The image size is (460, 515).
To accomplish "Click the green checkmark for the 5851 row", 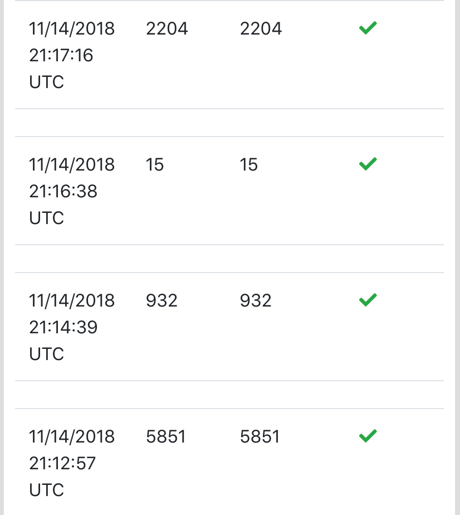I will click(368, 436).
